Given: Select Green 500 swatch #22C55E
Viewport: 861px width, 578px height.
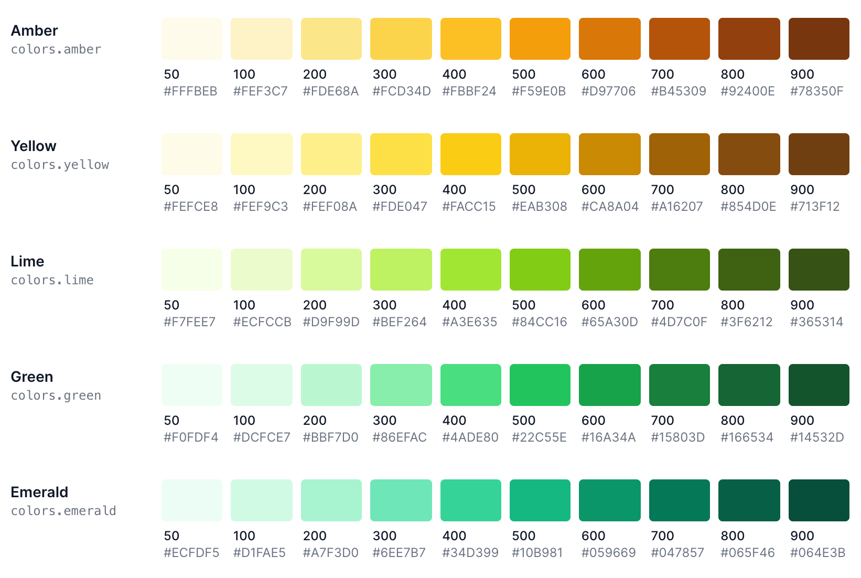Looking at the screenshot, I should (540, 385).
